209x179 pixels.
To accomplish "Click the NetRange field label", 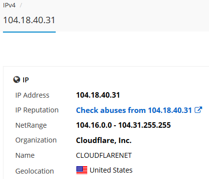I will 31,125.
